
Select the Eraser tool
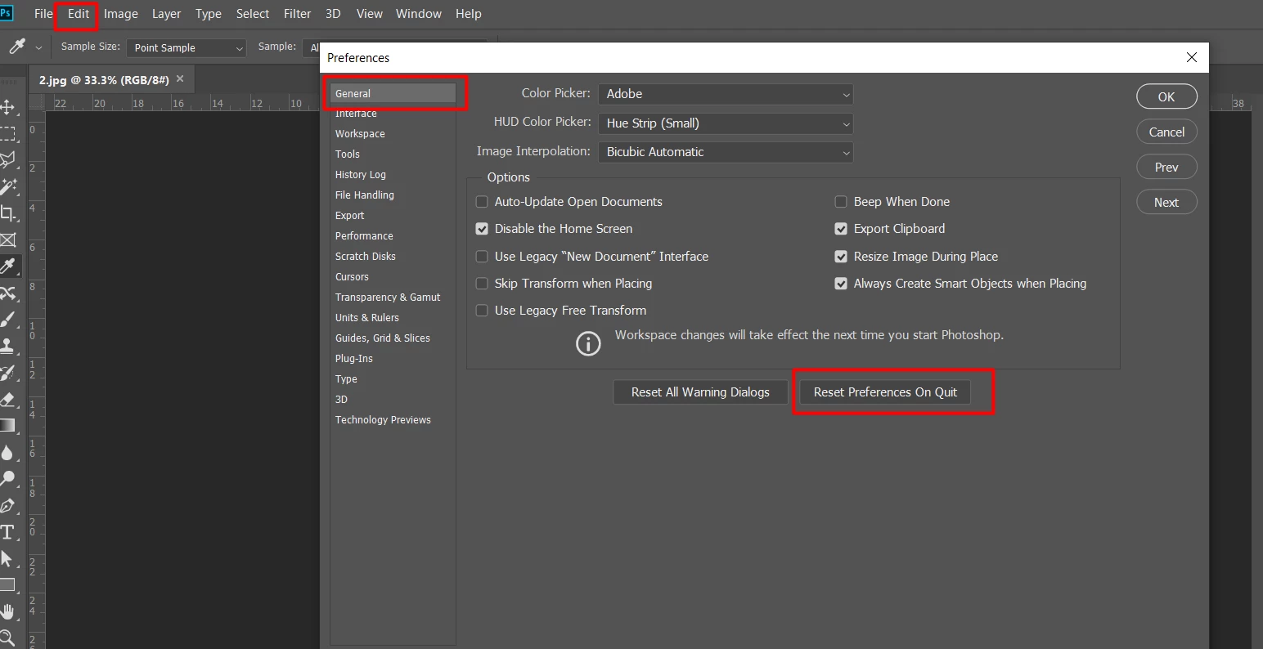coord(8,399)
